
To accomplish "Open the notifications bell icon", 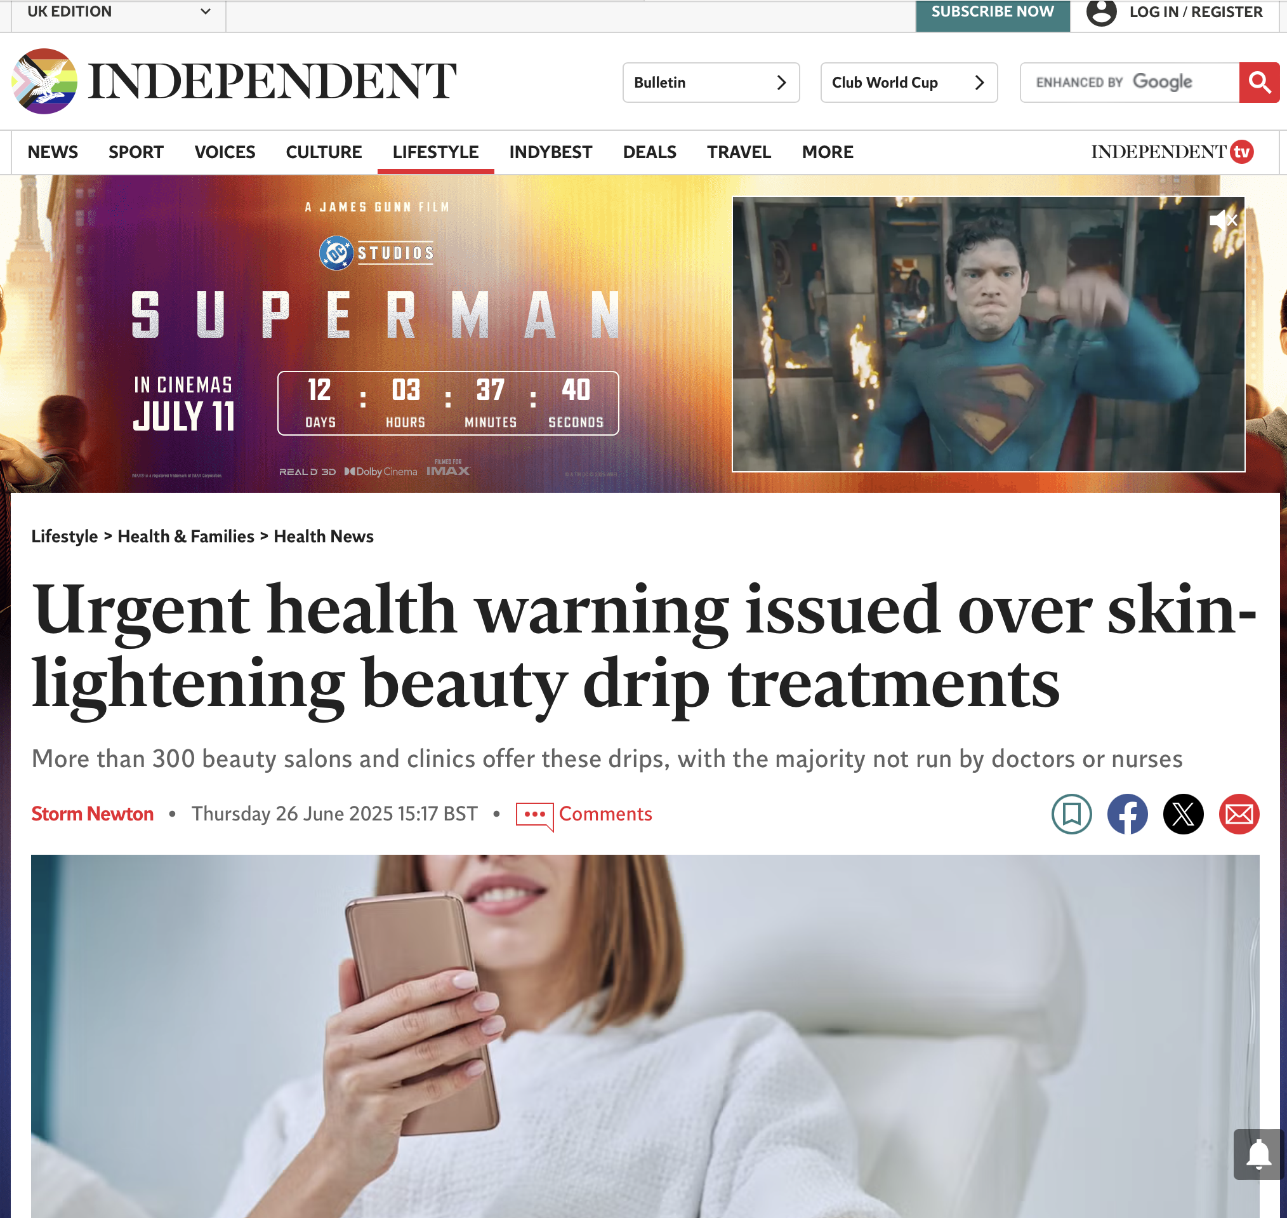I will coord(1258,1154).
